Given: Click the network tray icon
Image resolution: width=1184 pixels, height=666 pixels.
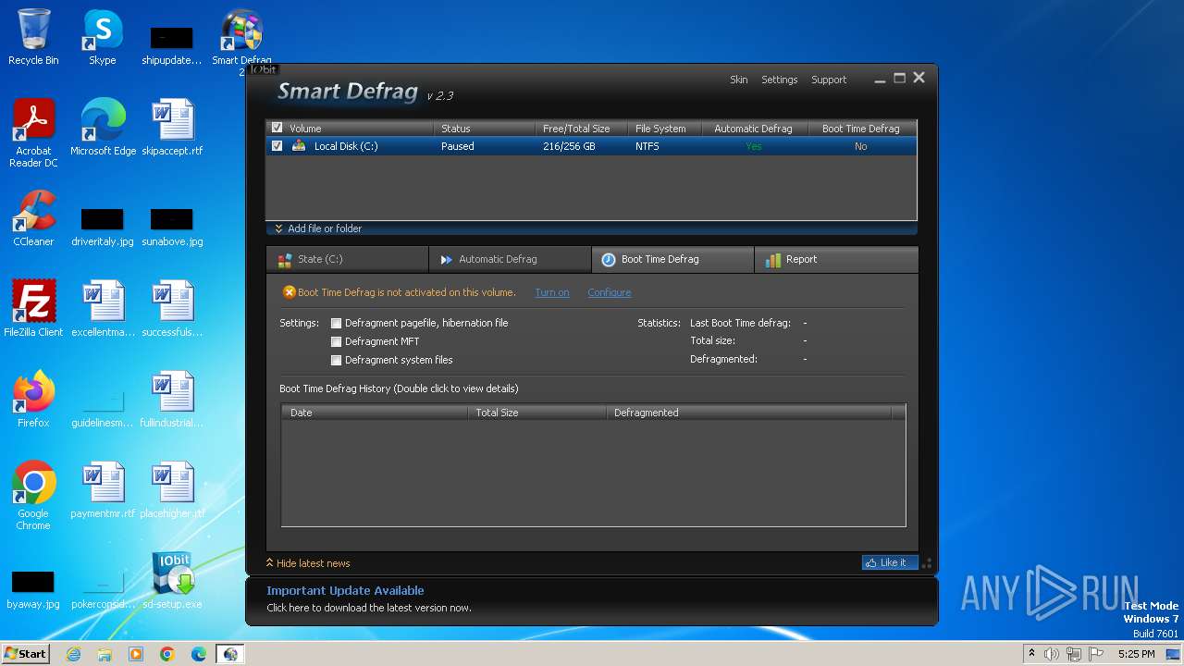Looking at the screenshot, I should click(1074, 654).
